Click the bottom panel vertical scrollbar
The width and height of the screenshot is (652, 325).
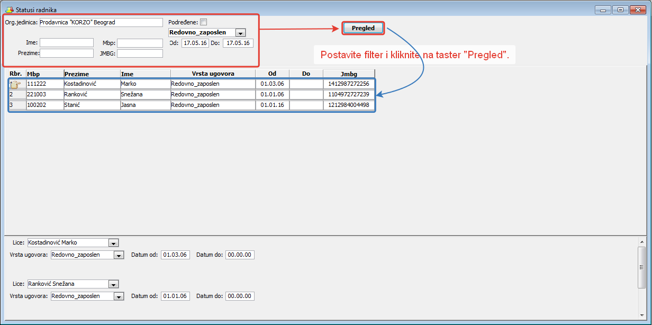(x=642, y=278)
